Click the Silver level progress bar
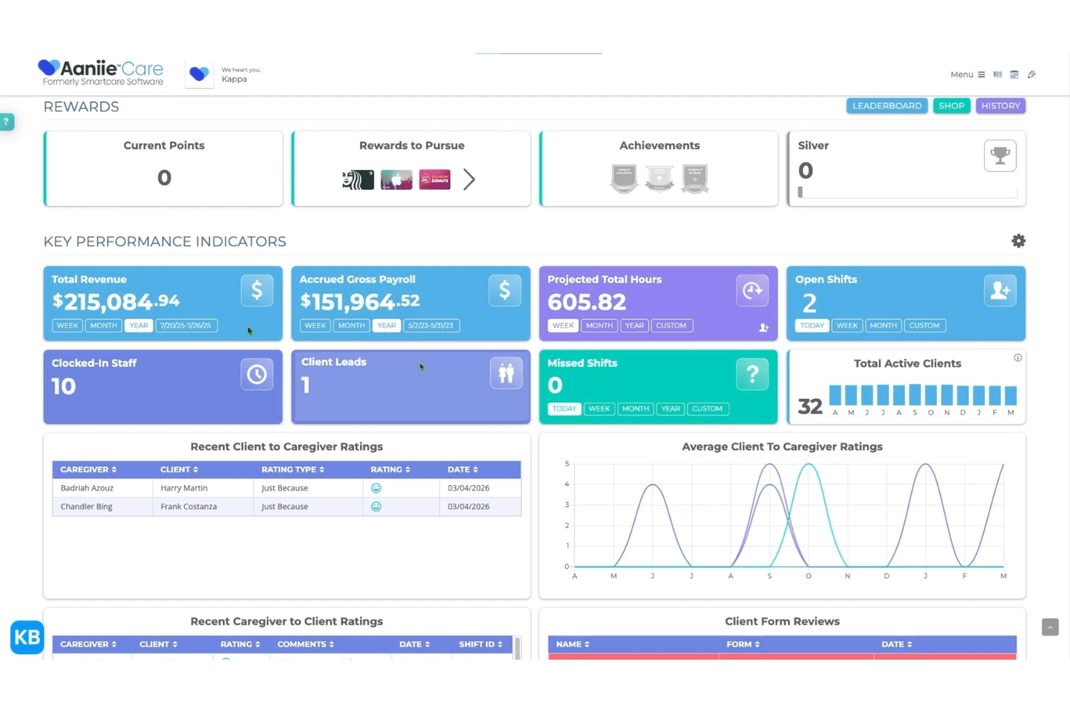Viewport: 1070px width, 713px height. [907, 193]
